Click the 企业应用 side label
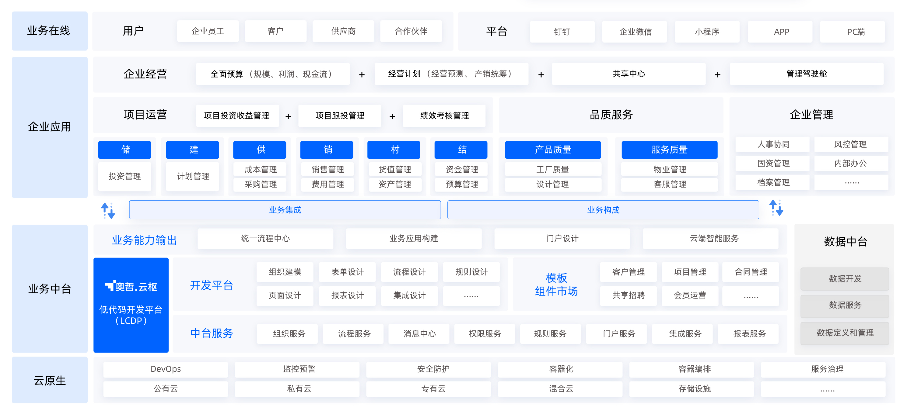Screen dimensions: 907x414 click(x=50, y=127)
